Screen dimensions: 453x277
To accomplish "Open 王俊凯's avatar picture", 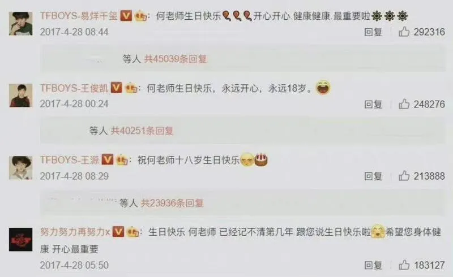I will (x=20, y=96).
